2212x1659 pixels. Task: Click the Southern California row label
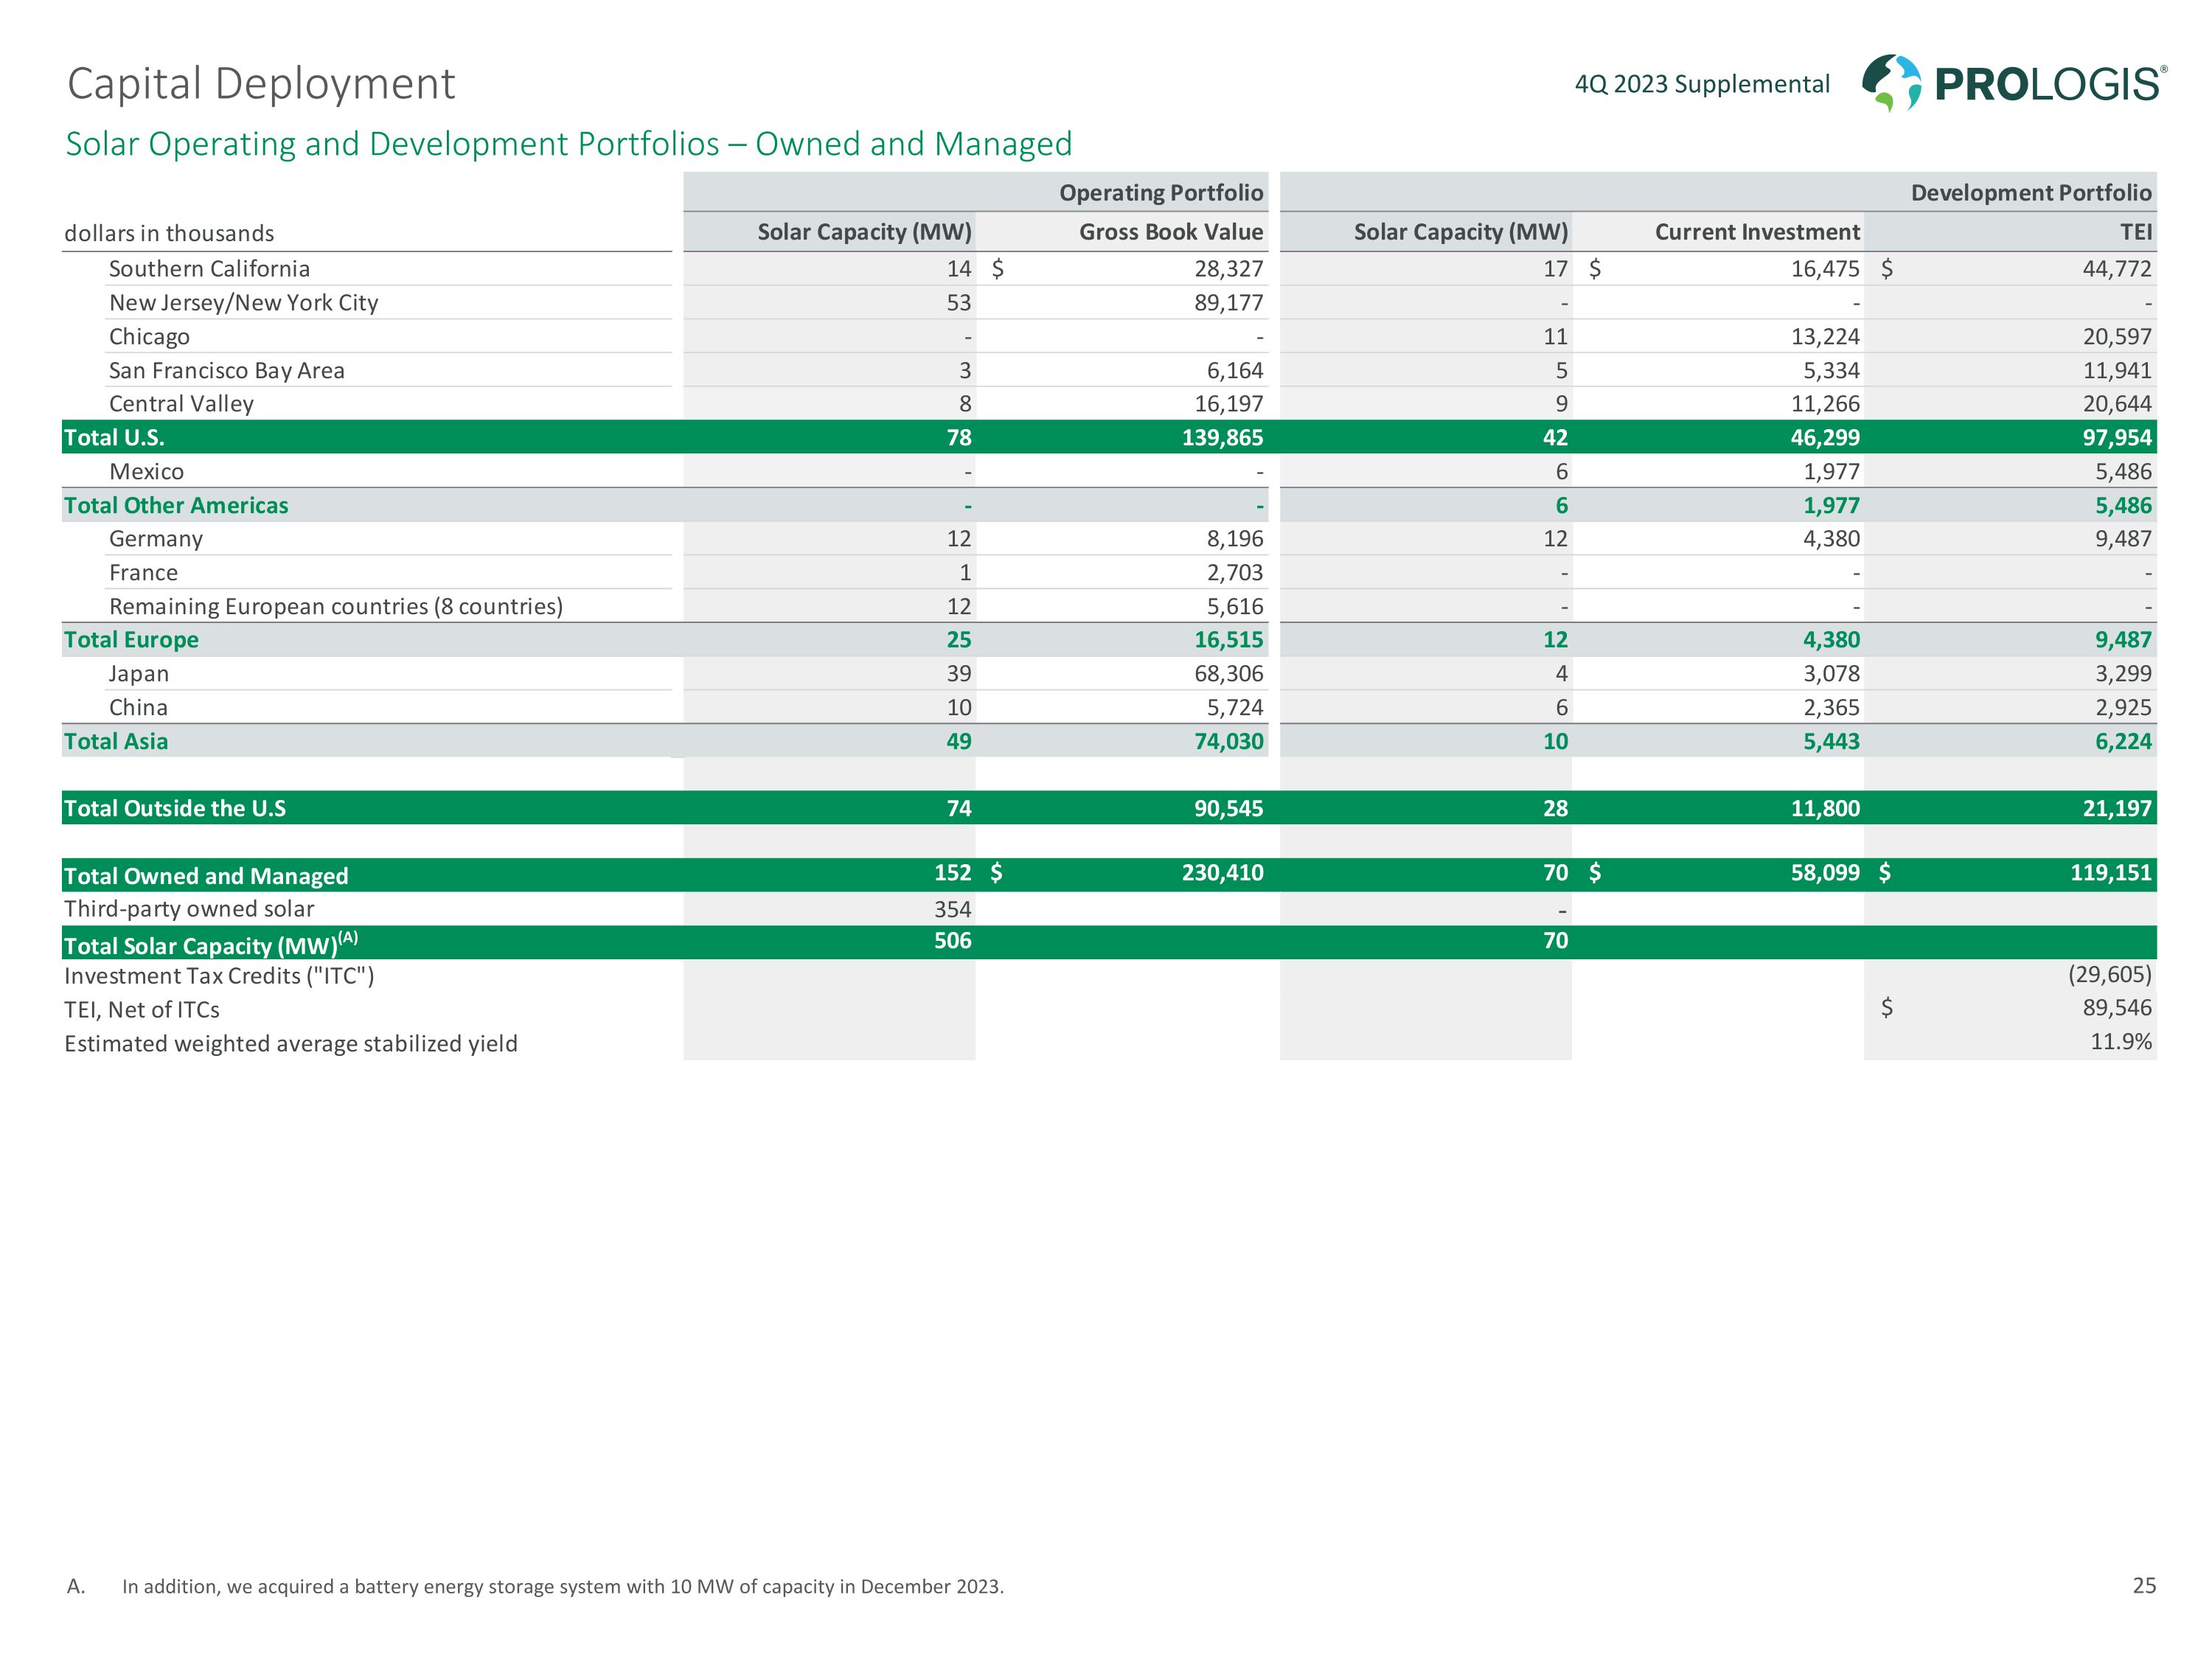[209, 269]
